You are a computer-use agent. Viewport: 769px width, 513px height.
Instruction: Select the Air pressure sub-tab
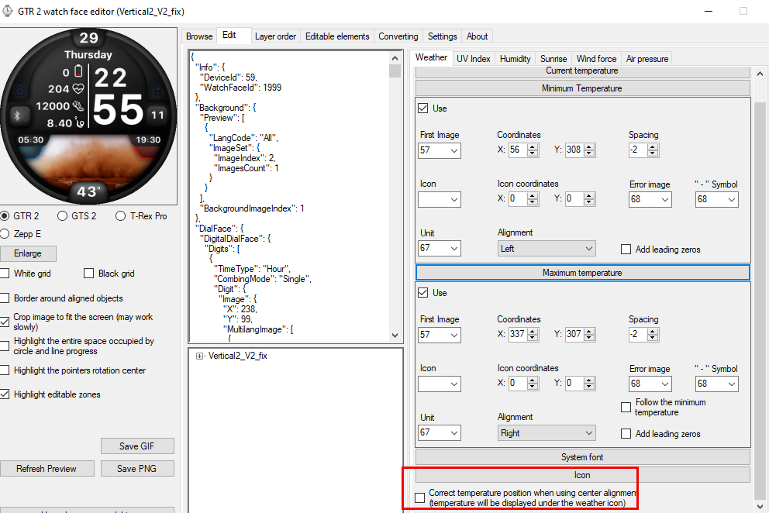[647, 59]
